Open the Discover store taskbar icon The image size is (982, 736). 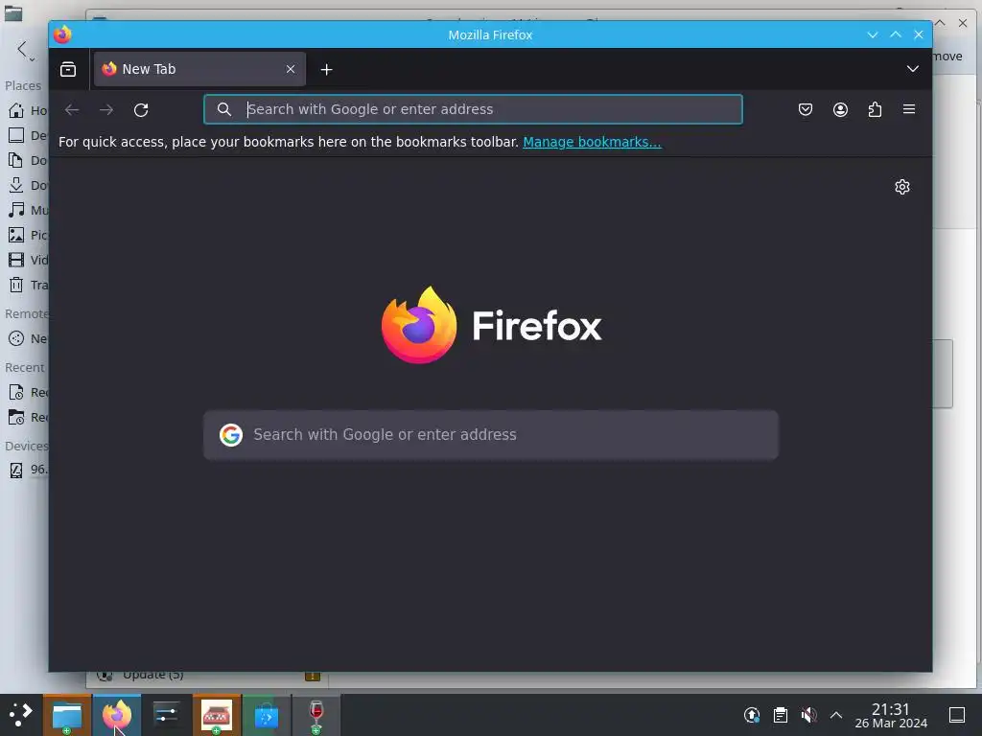point(267,715)
